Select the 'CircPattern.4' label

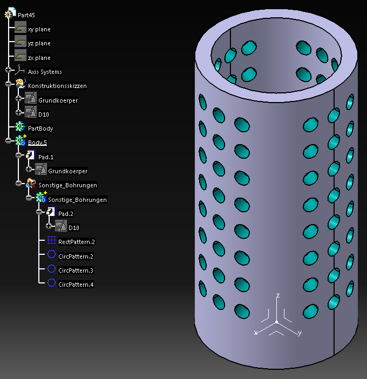(x=76, y=284)
